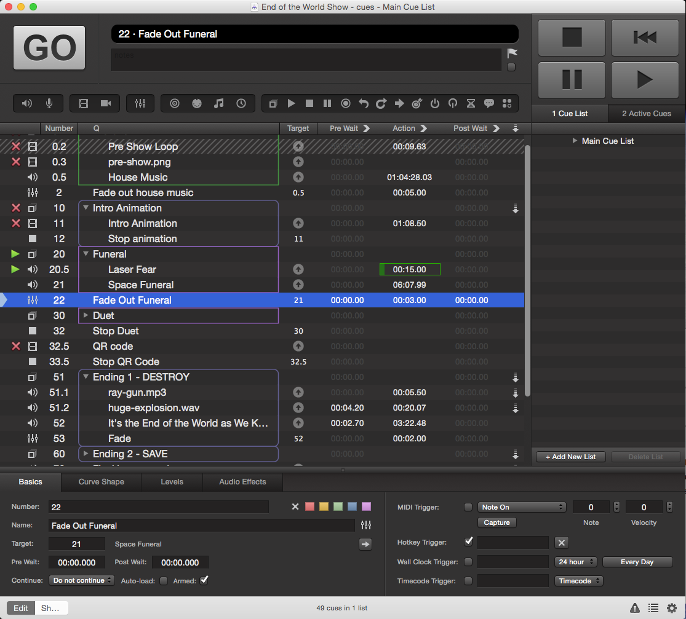The image size is (686, 619).
Task: Add a Memo cue (speech bubble icon)
Action: pyautogui.click(x=489, y=104)
